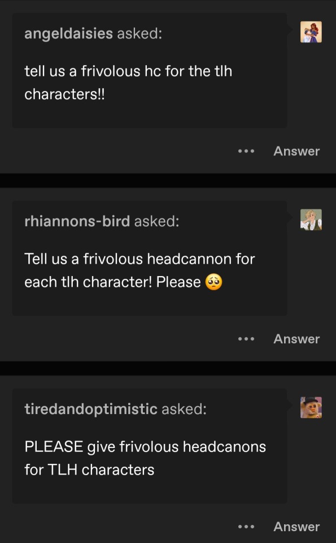Screen dimensions: 336x543
Task: Visit angeldaisies blog via username
Action: coord(68,34)
